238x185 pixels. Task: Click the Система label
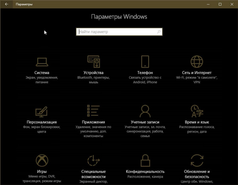pyautogui.click(x=42, y=73)
